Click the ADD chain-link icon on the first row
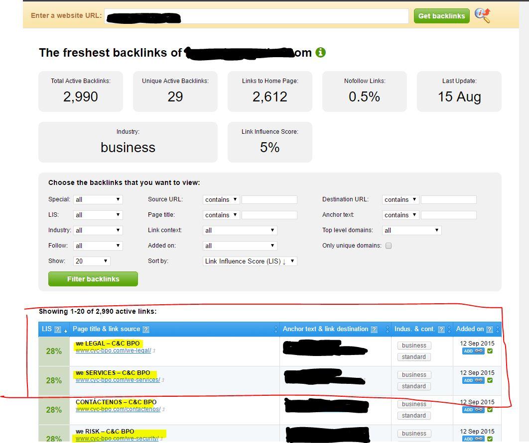This screenshot has height=443, width=529. click(480, 351)
